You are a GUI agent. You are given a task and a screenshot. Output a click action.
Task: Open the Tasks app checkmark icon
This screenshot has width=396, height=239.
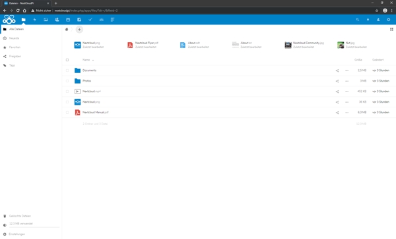point(90,19)
